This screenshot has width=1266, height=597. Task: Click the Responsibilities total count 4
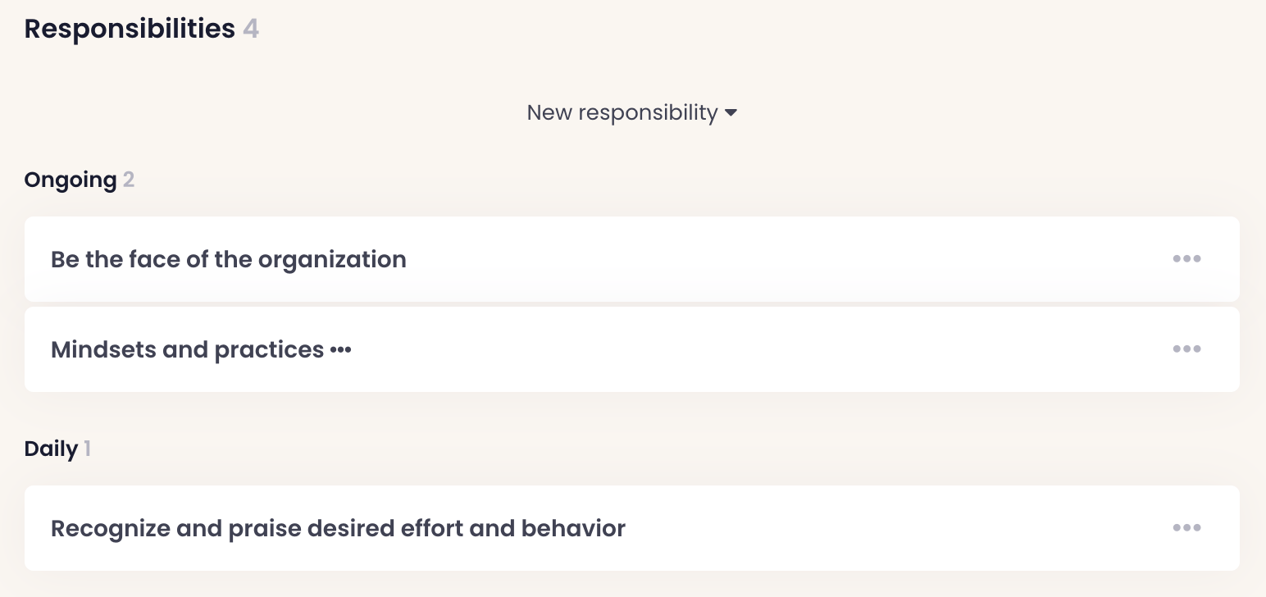click(251, 29)
